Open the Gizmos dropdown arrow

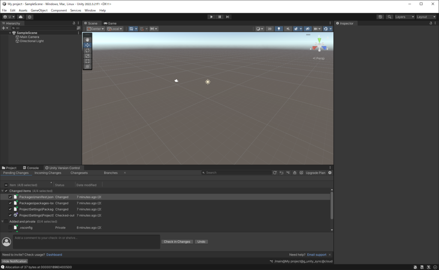pos(331,29)
